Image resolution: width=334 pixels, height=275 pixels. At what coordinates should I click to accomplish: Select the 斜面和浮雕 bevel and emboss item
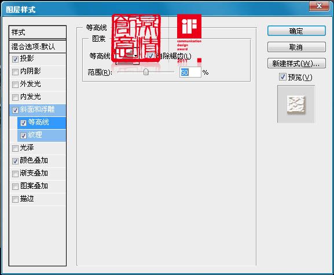tap(38, 109)
